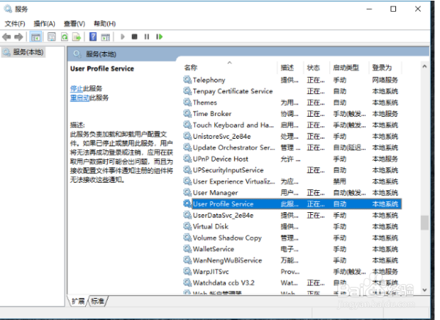This screenshot has width=440, height=320.
Task: Click the gear icon beside Volume Shadow Copy
Action: [x=187, y=238]
